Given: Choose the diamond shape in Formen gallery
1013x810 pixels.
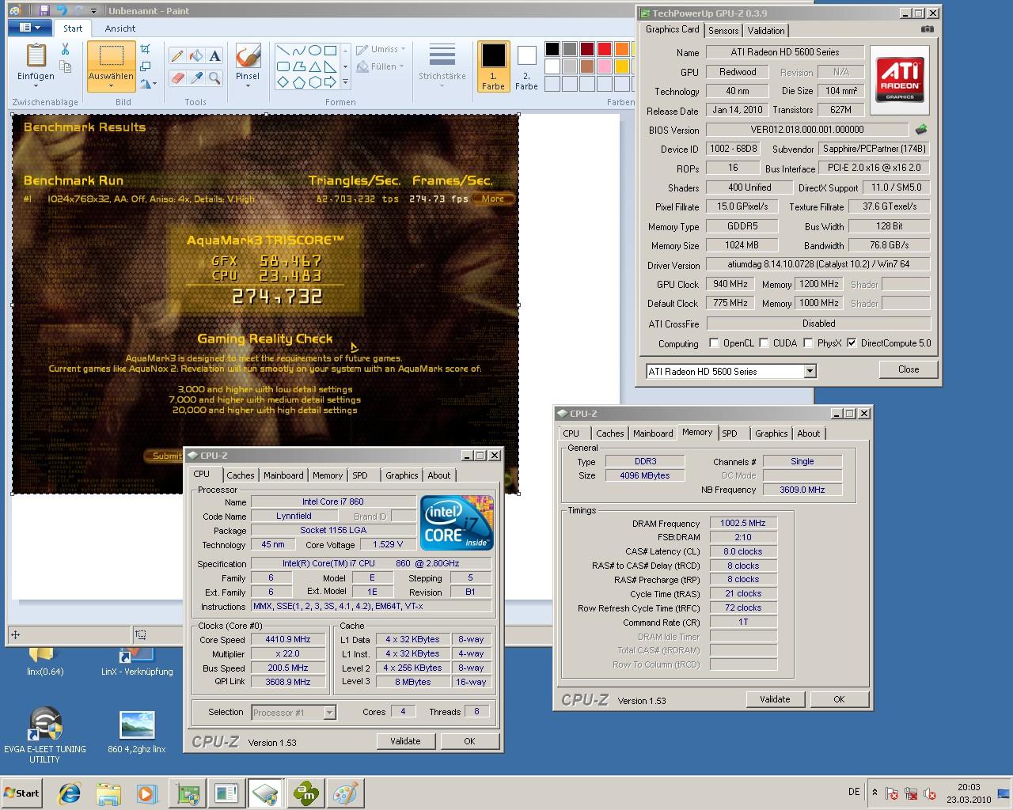Looking at the screenshot, I should (283, 82).
